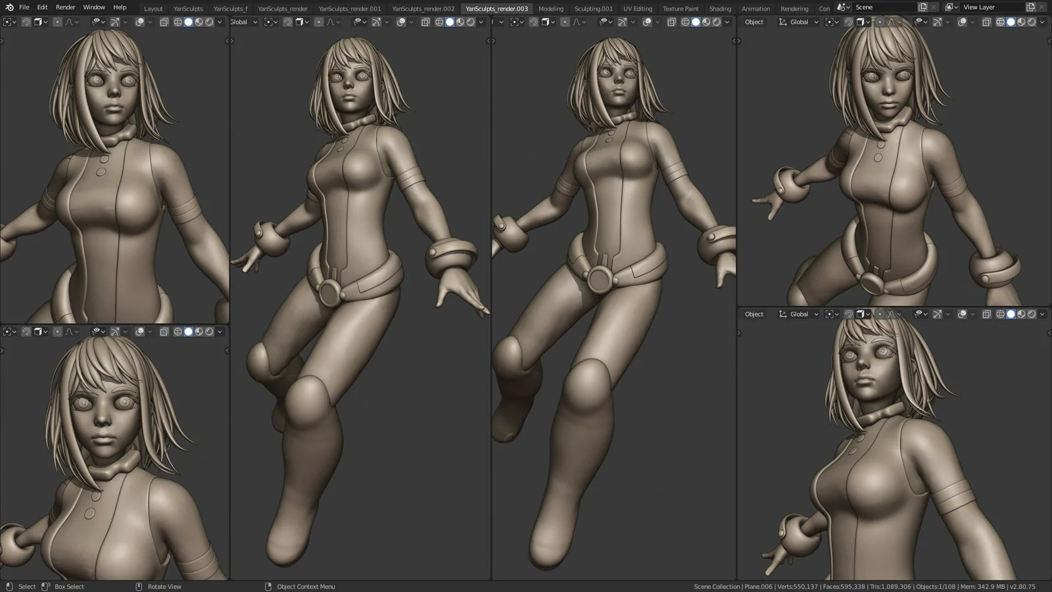Open the Render menu
1052x592 pixels.
pos(65,7)
